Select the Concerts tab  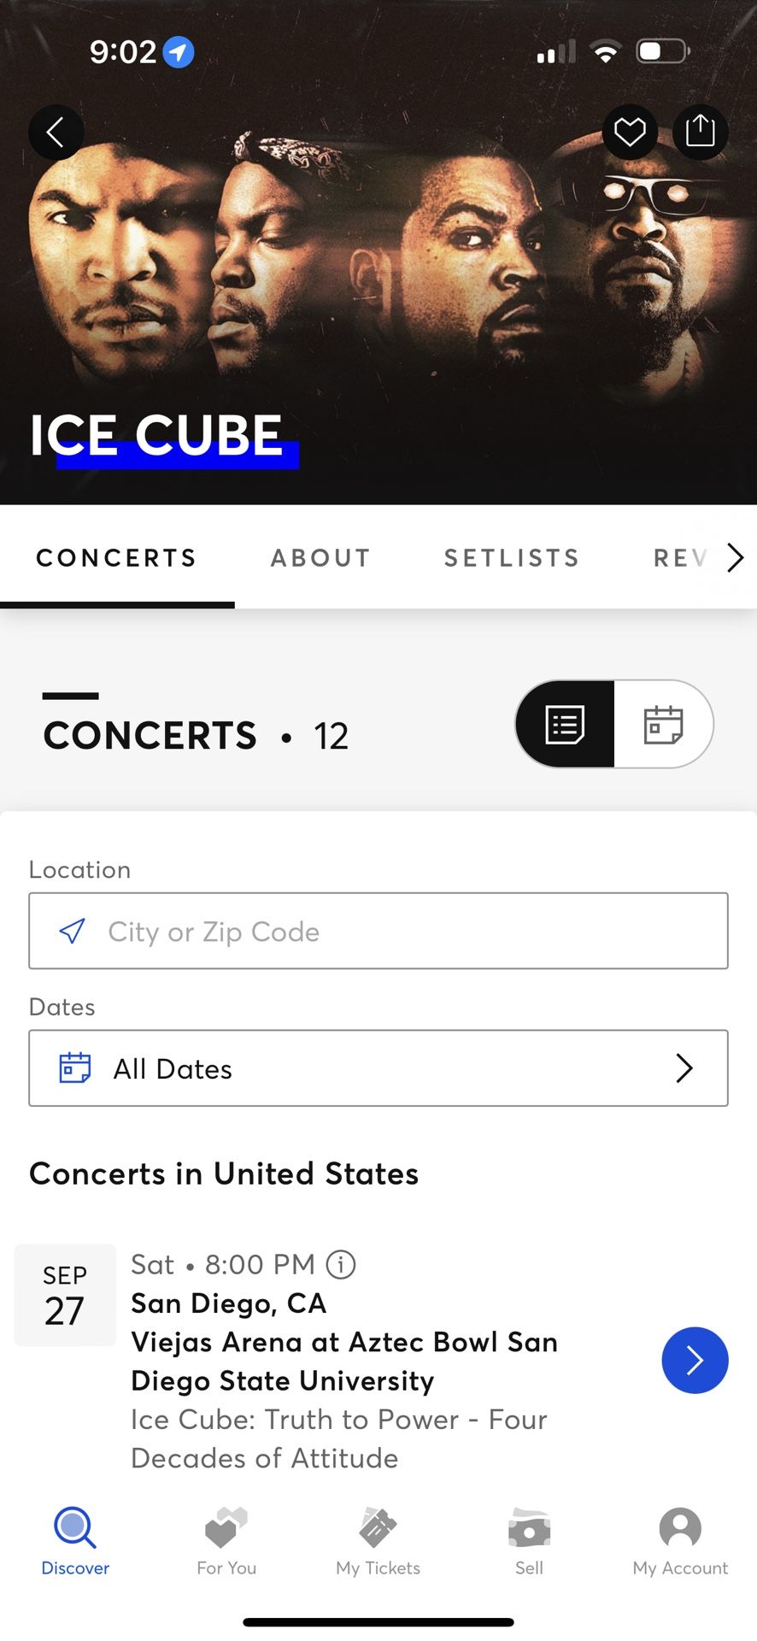[117, 558]
